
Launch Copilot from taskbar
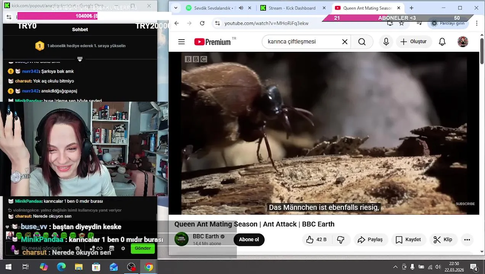tap(44, 267)
